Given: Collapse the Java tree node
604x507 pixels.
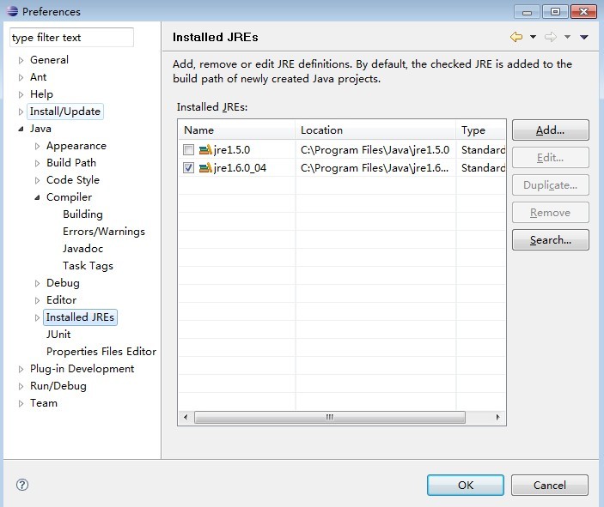Looking at the screenshot, I should click(21, 130).
